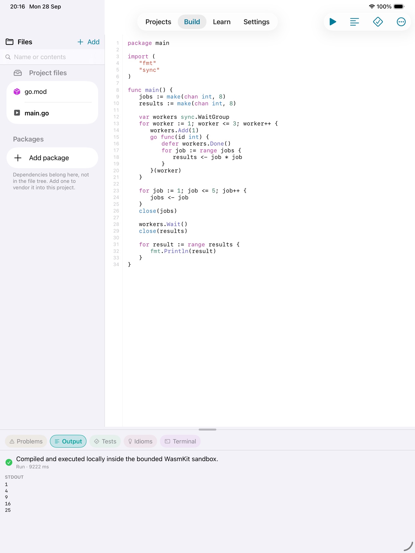This screenshot has width=415, height=553.
Task: Tap line number 34 in gutter
Action: click(x=116, y=265)
